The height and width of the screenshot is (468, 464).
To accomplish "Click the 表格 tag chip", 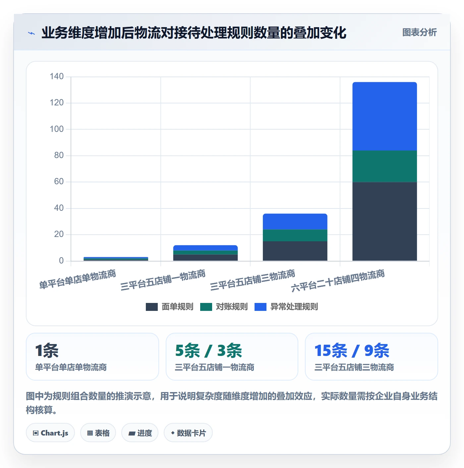I will pos(98,433).
